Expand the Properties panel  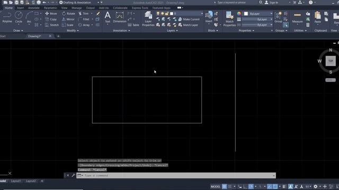[246, 31]
